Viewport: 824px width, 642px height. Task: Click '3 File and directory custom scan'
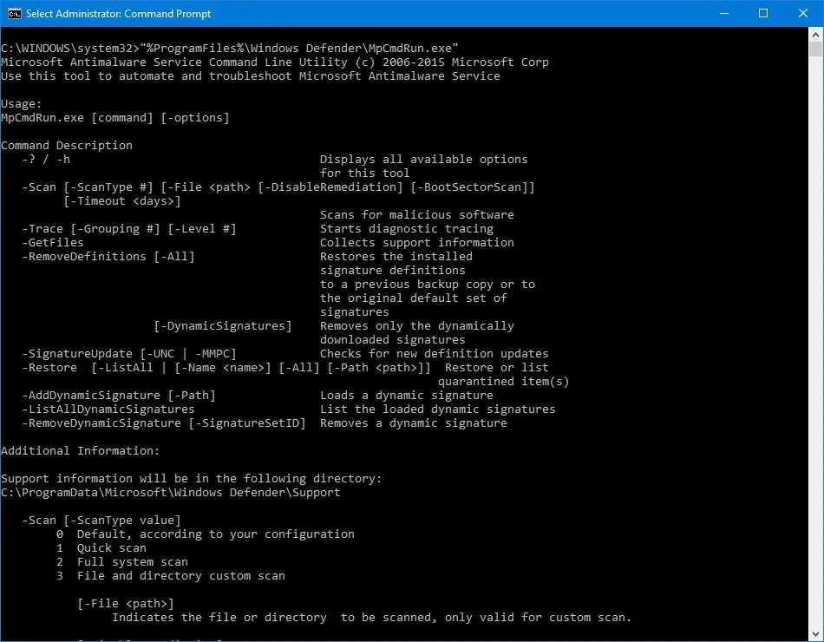[171, 576]
